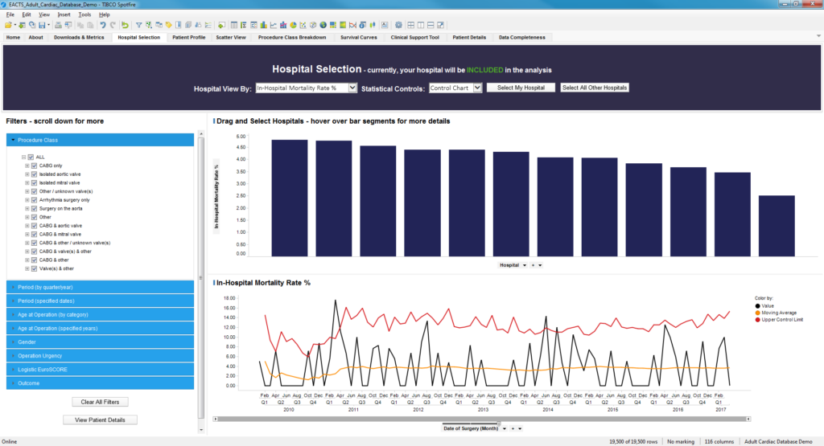Click the Pie Chart toolbar icon
824x446 pixels.
(x=291, y=25)
